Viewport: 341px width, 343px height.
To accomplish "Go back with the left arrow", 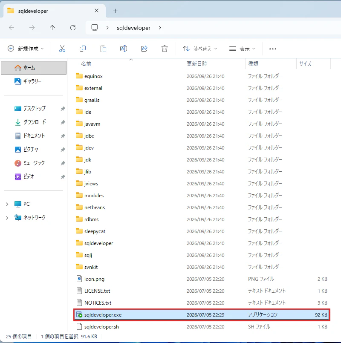I will (x=12, y=28).
